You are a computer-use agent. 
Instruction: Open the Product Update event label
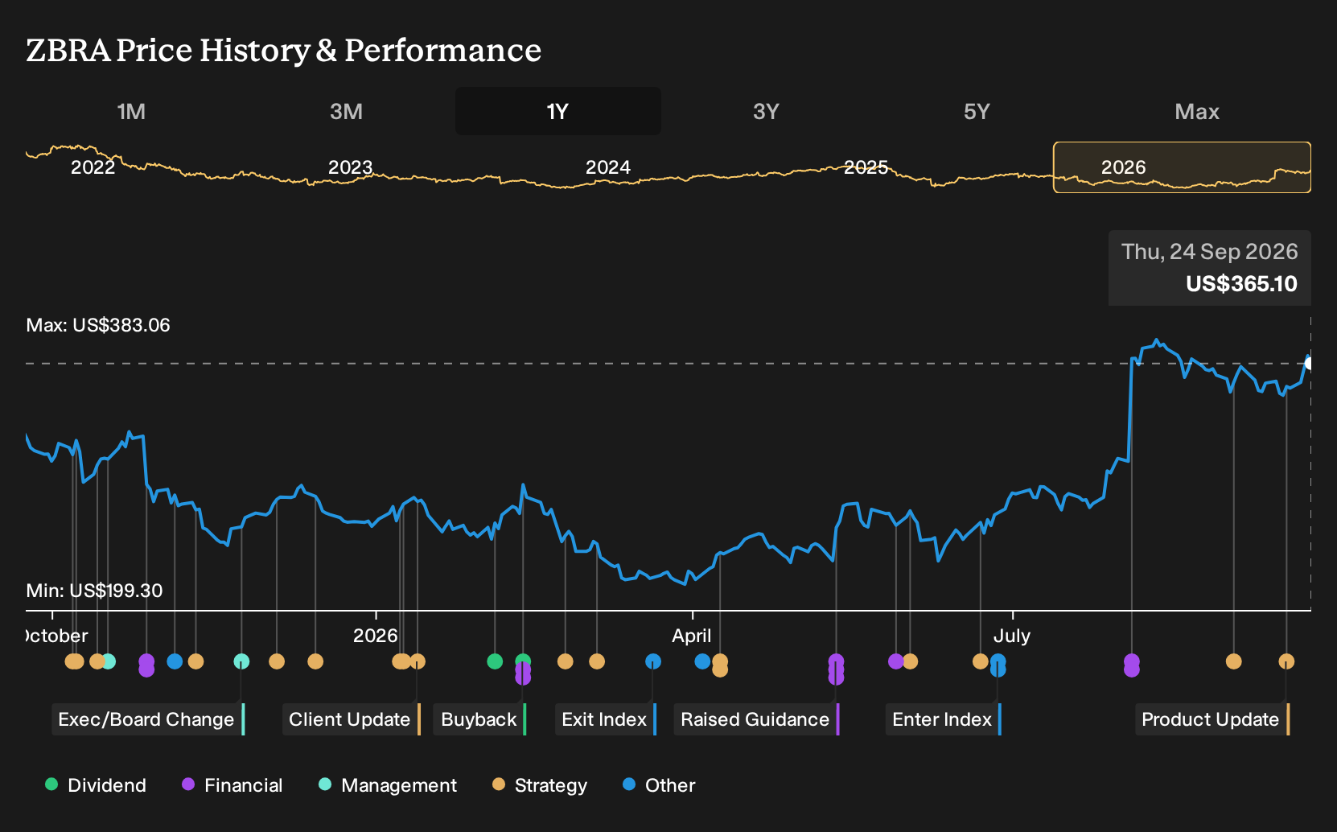click(1212, 719)
